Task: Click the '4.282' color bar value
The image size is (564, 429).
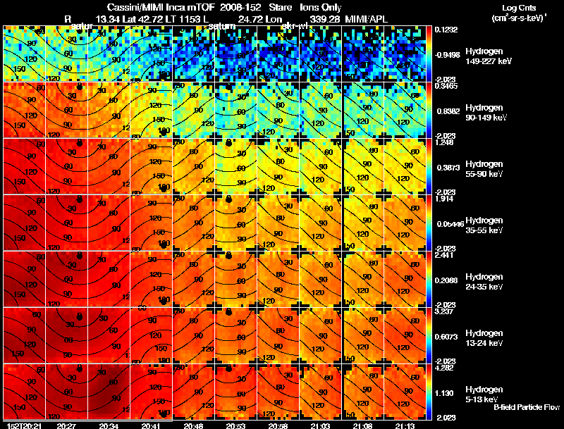Action: pyautogui.click(x=444, y=368)
